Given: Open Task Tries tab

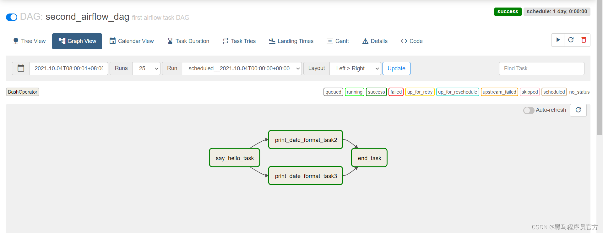Looking at the screenshot, I should (x=239, y=41).
